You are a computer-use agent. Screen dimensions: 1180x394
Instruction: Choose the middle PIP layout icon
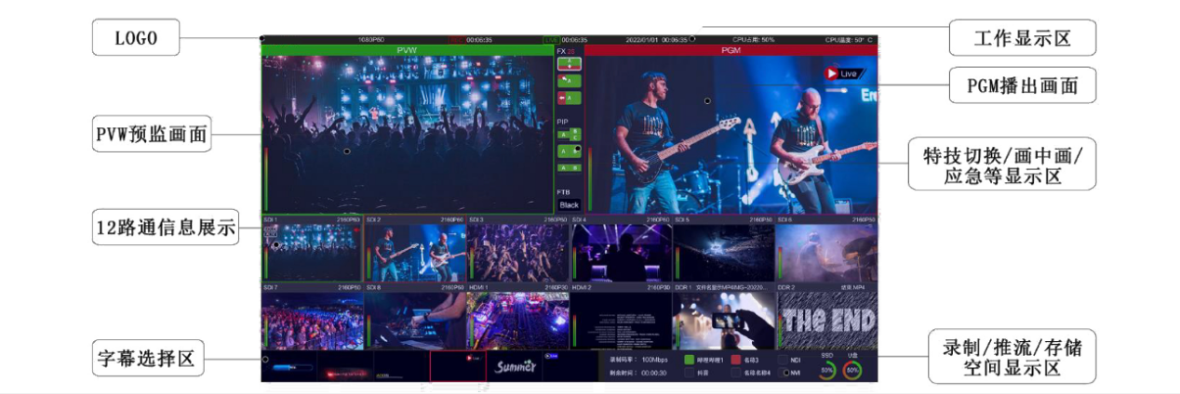tap(569, 151)
